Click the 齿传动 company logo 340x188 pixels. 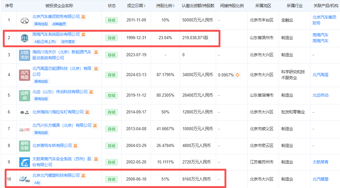point(25,95)
